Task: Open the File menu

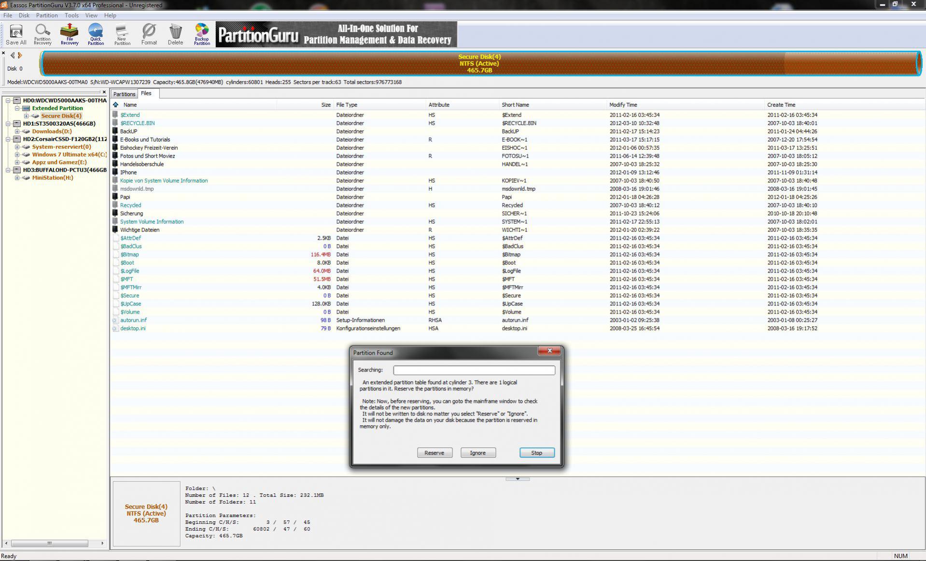Action: (x=8, y=15)
